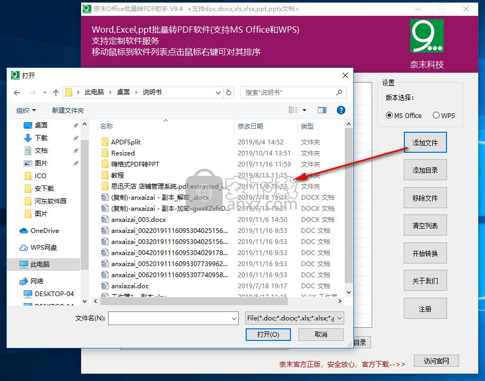Toggle the preview pane icon
Image resolution: width=485 pixels, height=381 pixels.
(x=322, y=110)
